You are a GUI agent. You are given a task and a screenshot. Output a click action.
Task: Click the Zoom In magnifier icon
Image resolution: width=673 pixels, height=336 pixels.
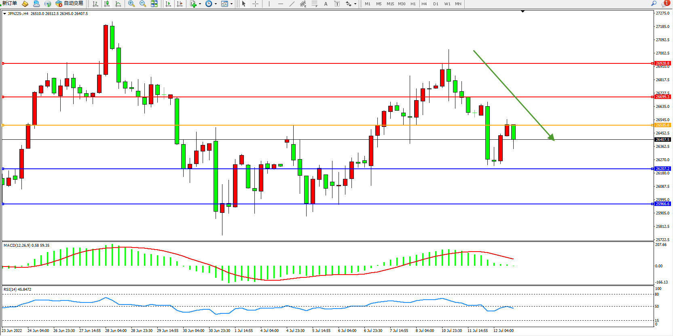pos(131,4)
